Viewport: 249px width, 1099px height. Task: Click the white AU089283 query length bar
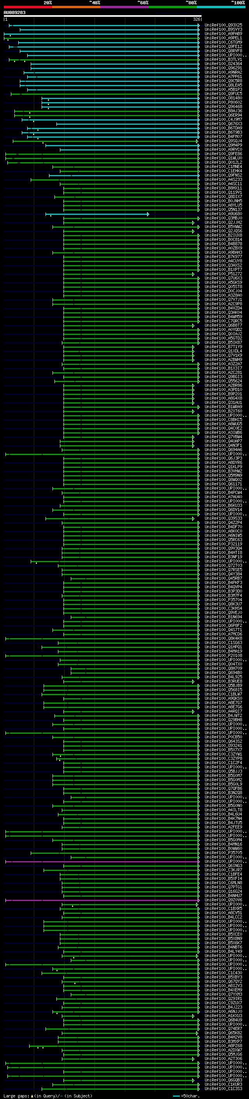click(x=102, y=16)
